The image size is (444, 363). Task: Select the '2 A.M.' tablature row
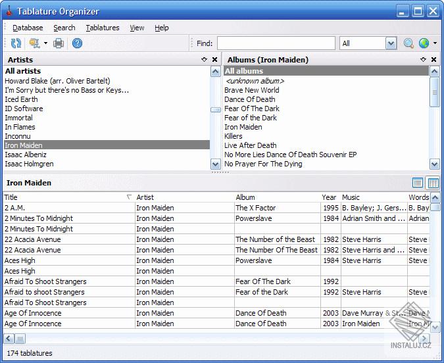click(x=216, y=208)
